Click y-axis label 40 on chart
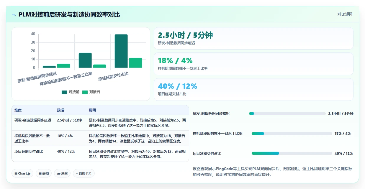This screenshot has height=189, width=365. [x=33, y=34]
